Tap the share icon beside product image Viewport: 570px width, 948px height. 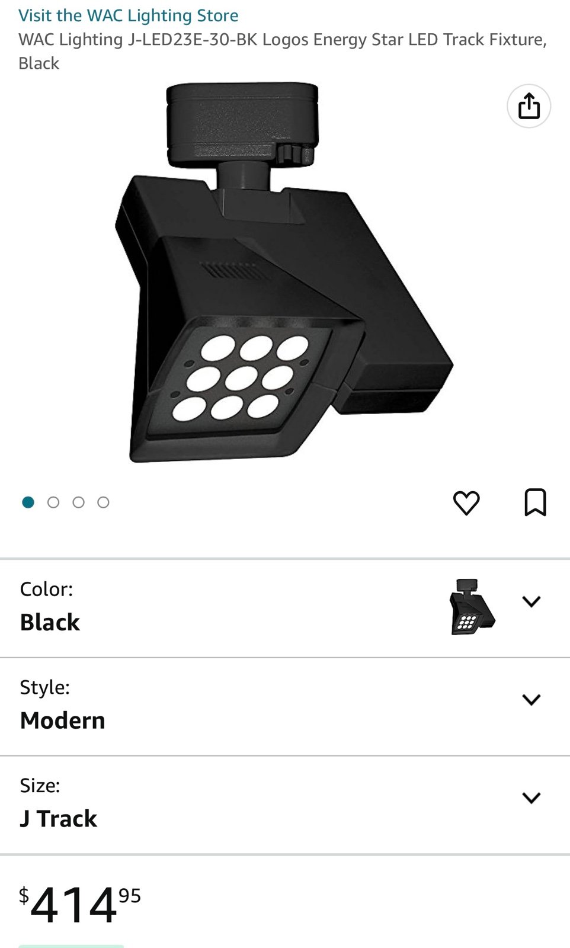pos(529,107)
